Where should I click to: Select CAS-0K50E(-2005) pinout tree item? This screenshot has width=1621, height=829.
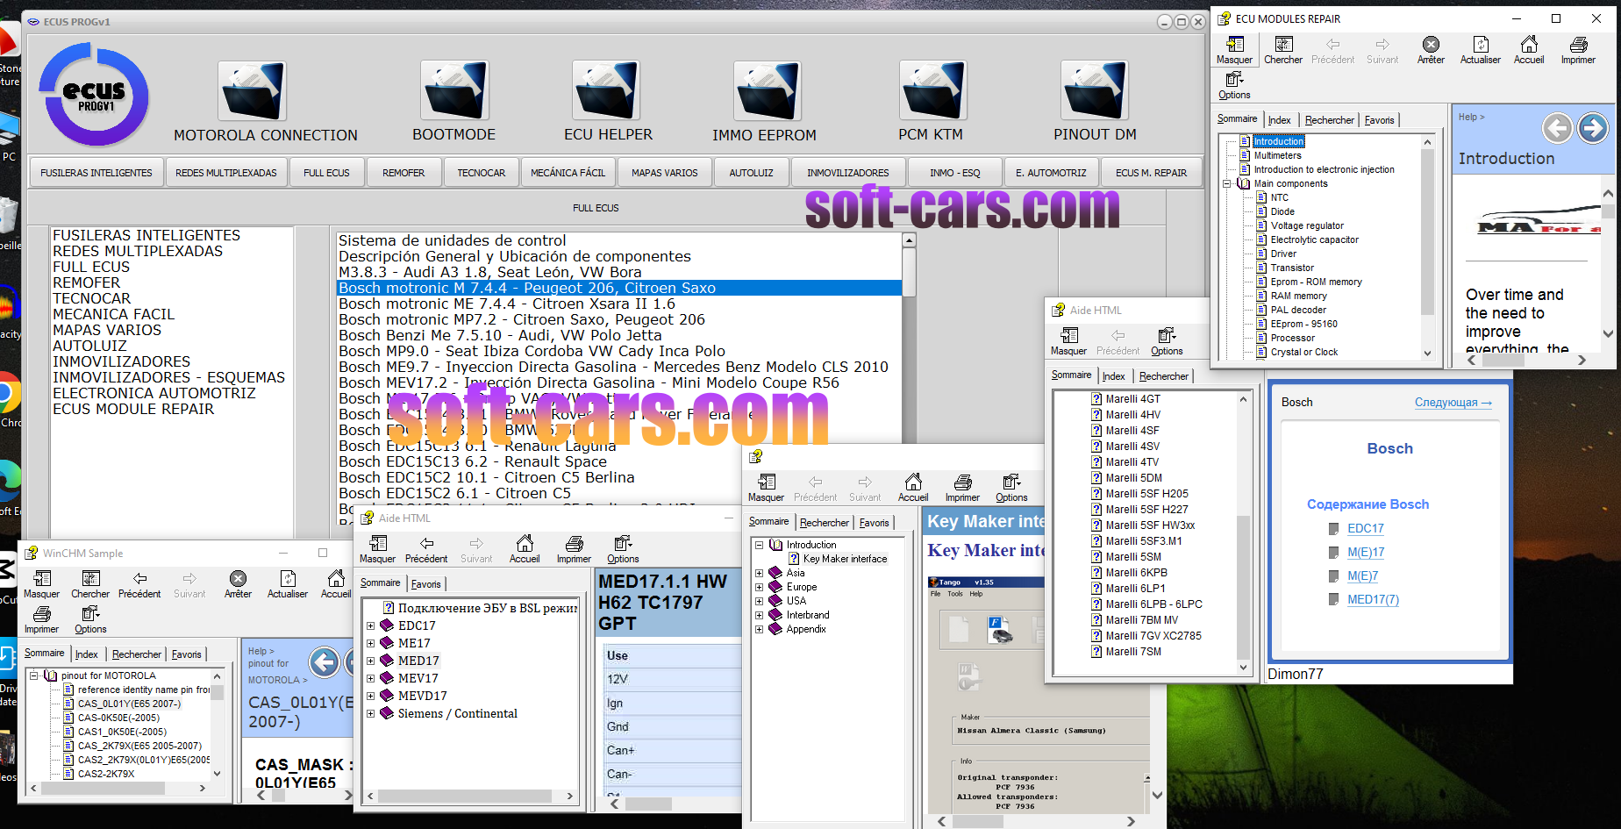click(118, 718)
